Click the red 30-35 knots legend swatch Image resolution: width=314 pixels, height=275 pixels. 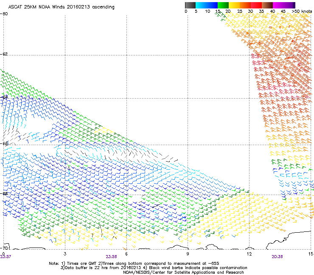point(256,5)
